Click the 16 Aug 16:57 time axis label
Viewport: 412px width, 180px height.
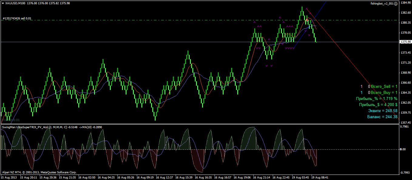[x=223, y=177]
